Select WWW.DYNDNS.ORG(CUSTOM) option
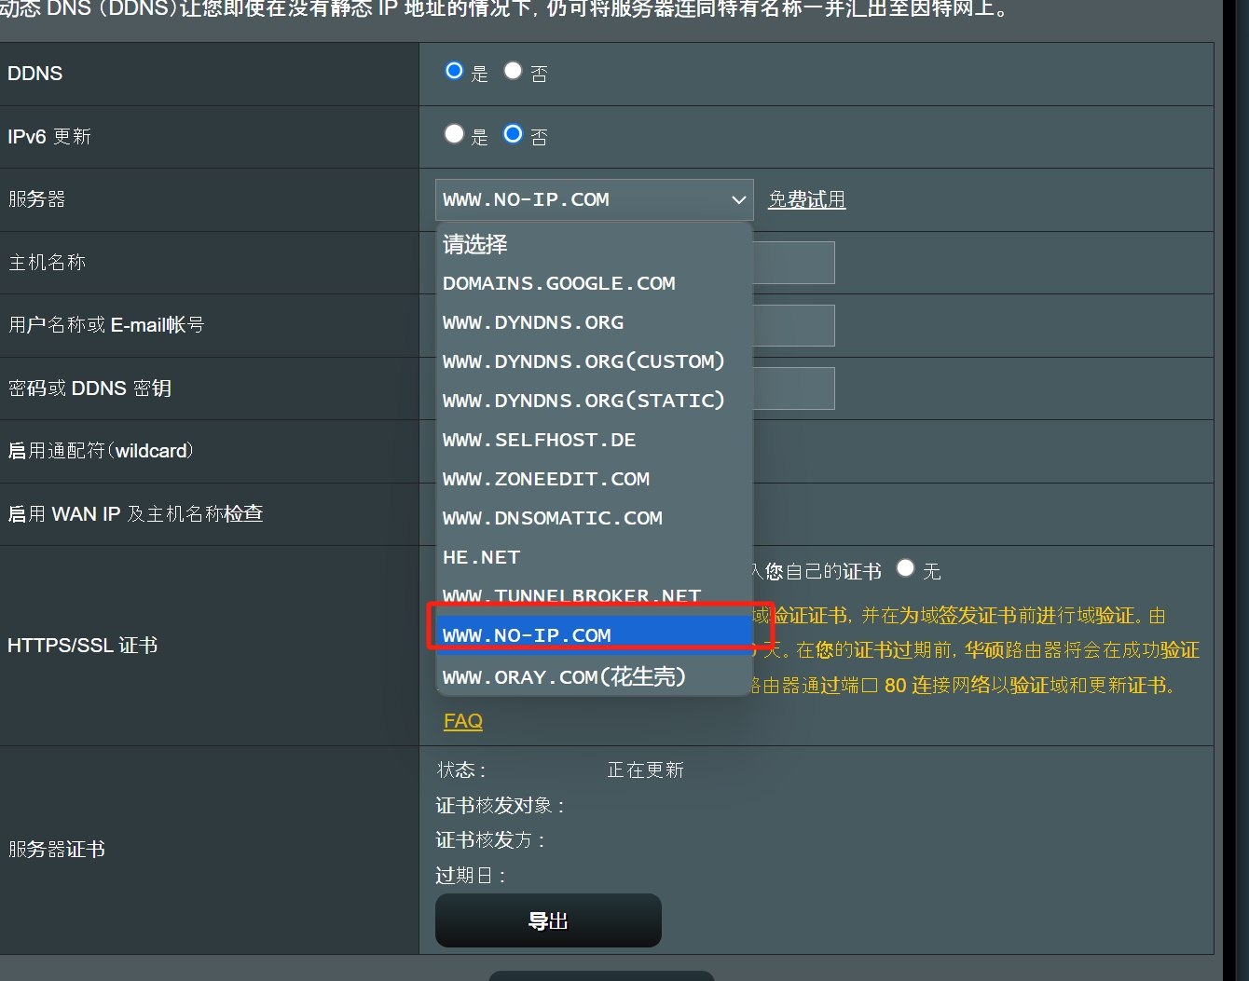Screen dimensions: 1249x981 pyautogui.click(x=594, y=361)
